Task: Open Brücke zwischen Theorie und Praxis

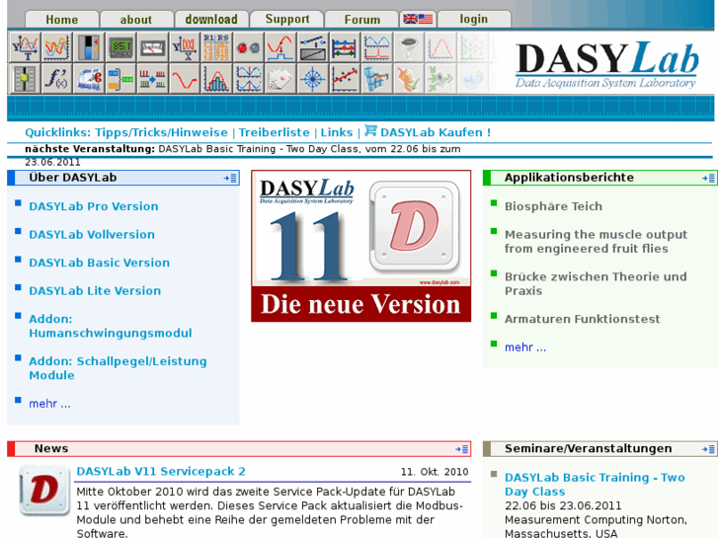Action: click(596, 284)
